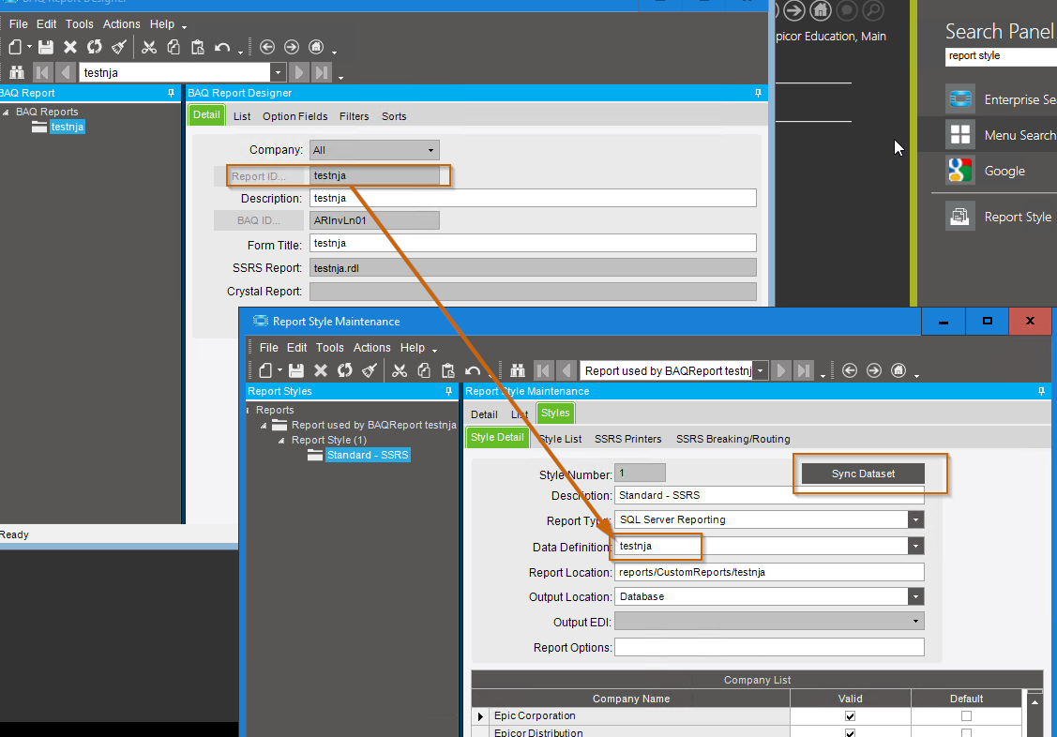
Task: Click Paste icon in BAQ Report Designer toolbar
Action: pos(198,47)
